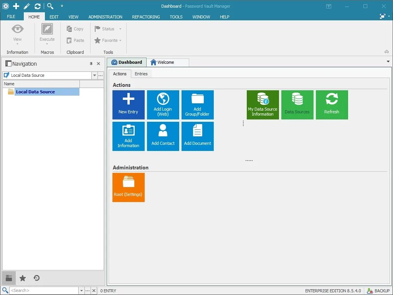Open the document tab list dropdown arrow
Screen dimensions: 393x295
coord(388,61)
